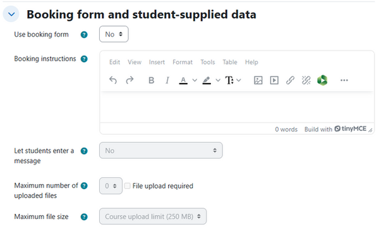
Task: Tick the File upload required checkbox
Action: point(128,186)
